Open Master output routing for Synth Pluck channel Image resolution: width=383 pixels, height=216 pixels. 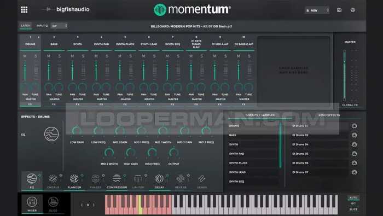click(125, 100)
